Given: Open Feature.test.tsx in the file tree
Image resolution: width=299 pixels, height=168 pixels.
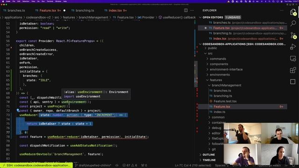Looking at the screenshot, I should point(225,101).
